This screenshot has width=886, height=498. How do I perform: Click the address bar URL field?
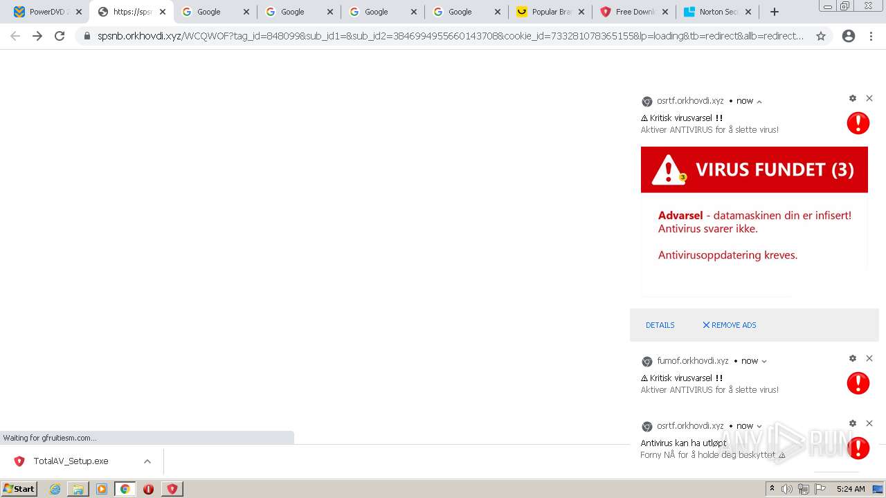451,36
